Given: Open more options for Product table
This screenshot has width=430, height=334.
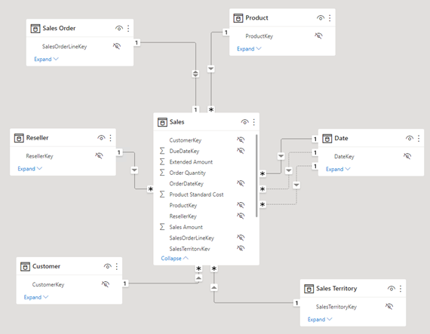Looking at the screenshot, I should 330,18.
